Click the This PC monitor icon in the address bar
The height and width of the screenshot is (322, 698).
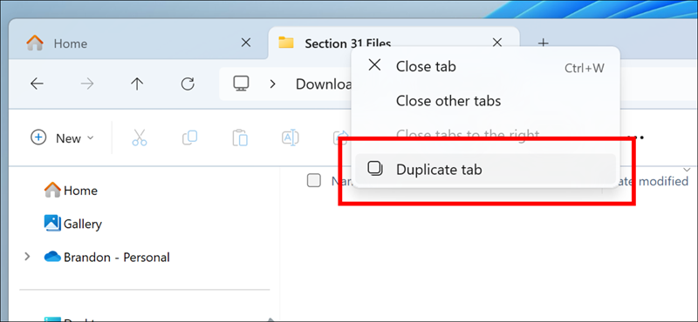click(x=241, y=84)
